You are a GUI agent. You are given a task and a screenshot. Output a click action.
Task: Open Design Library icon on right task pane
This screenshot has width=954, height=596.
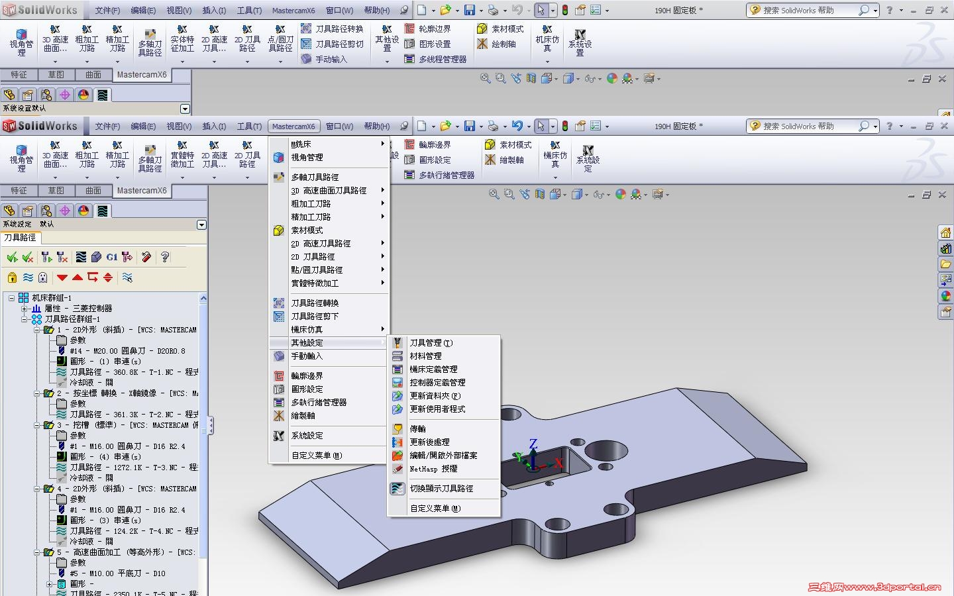click(945, 248)
